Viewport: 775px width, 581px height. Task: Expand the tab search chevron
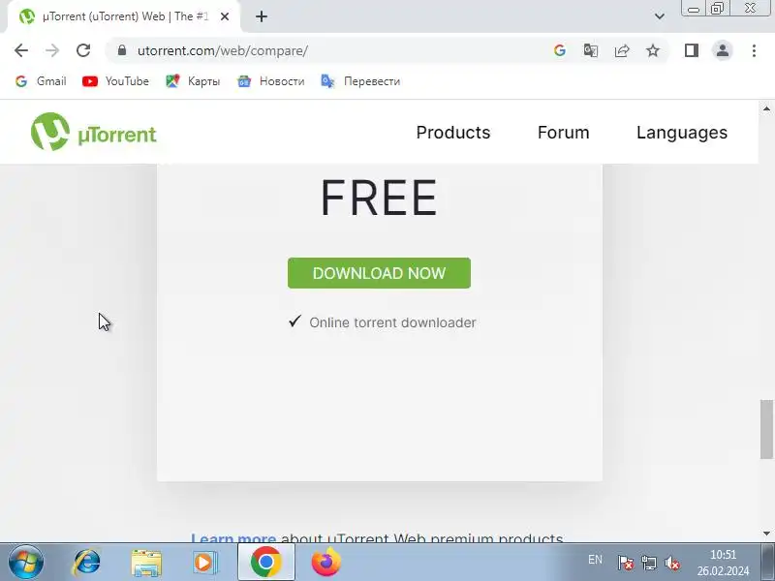pos(660,16)
